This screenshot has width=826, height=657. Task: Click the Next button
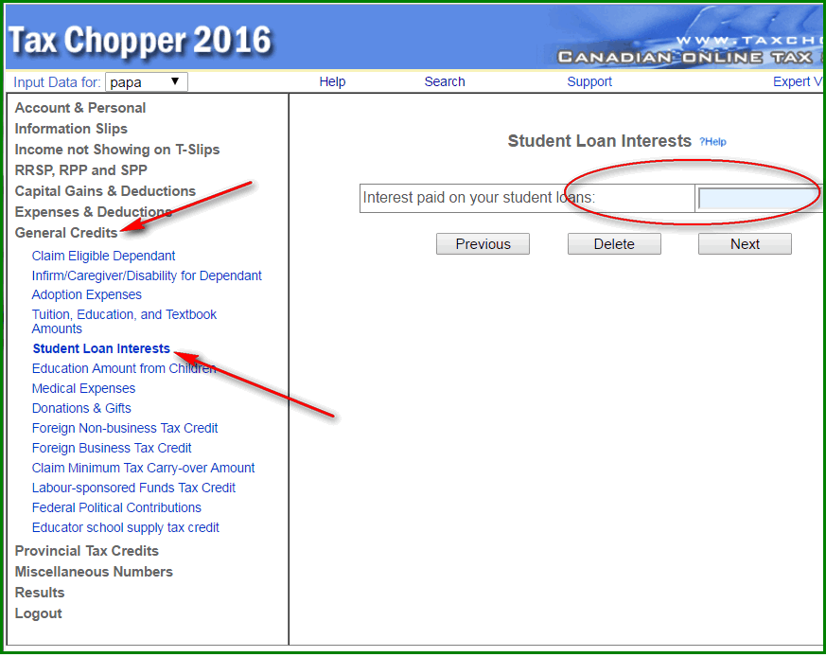745,244
